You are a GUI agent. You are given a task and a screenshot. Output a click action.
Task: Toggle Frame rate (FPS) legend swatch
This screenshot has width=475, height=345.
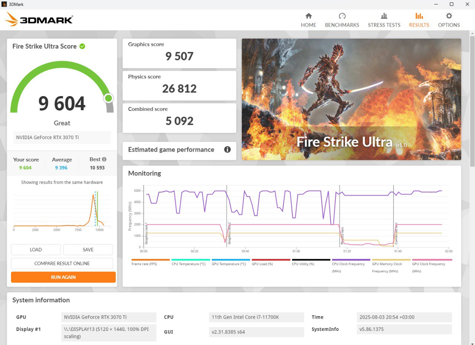[x=151, y=260]
